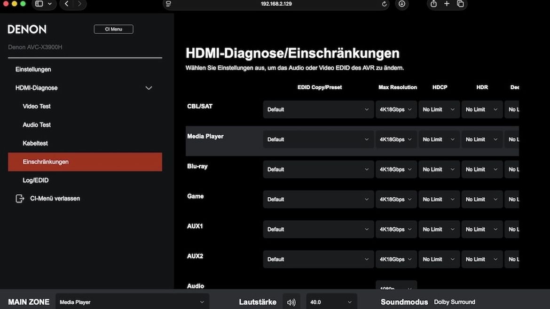550x309 pixels.
Task: Open Blu-ray HDCP dropdown
Action: (x=439, y=169)
